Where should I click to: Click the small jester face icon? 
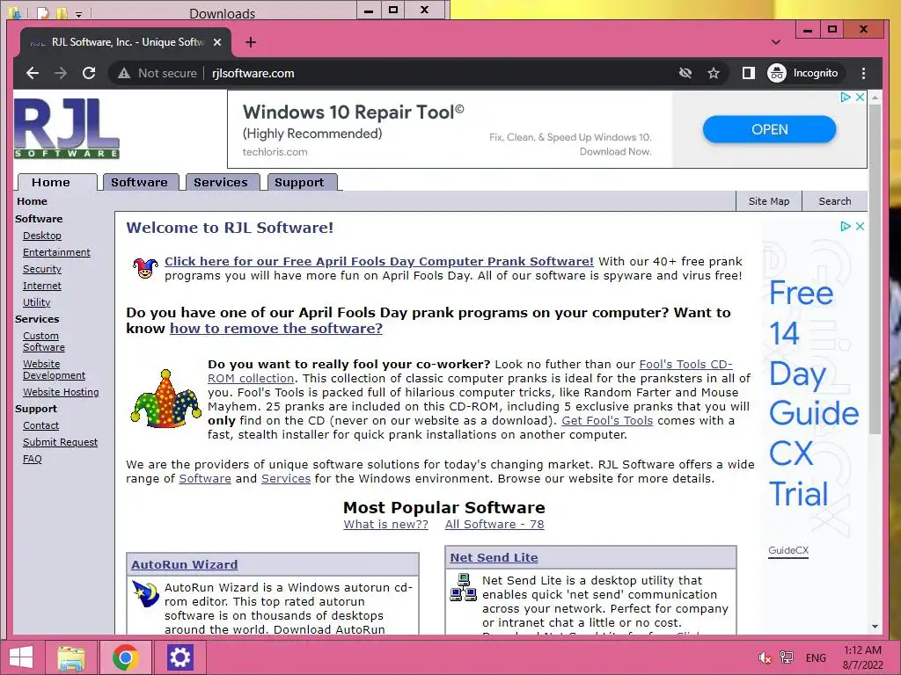point(145,268)
